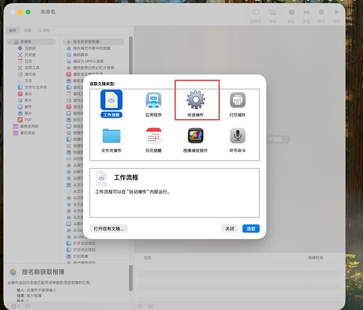Choose the 文件夹操作 folder icon
Viewport: 363px width, 310px height.
pyautogui.click(x=112, y=136)
